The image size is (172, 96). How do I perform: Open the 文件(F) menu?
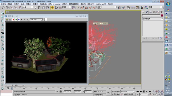[3, 4]
